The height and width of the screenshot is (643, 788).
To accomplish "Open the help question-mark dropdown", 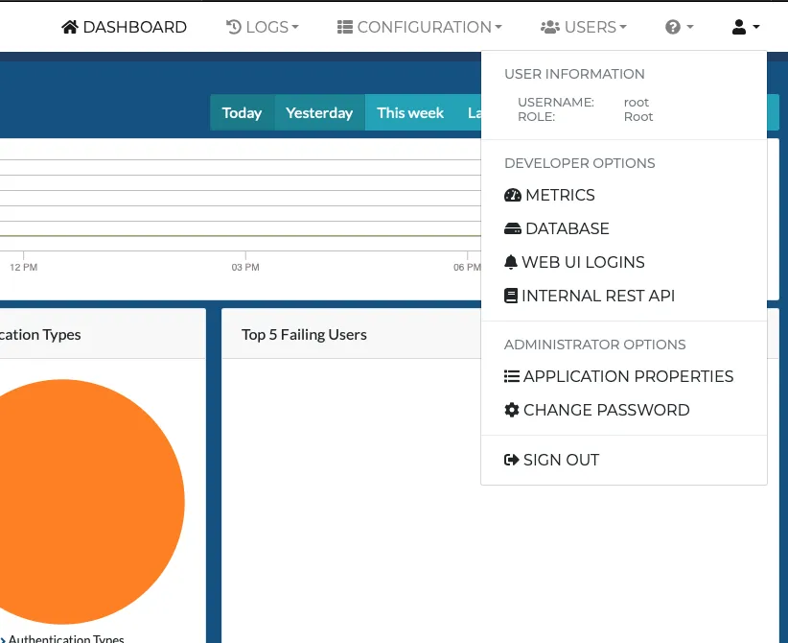I will [679, 27].
